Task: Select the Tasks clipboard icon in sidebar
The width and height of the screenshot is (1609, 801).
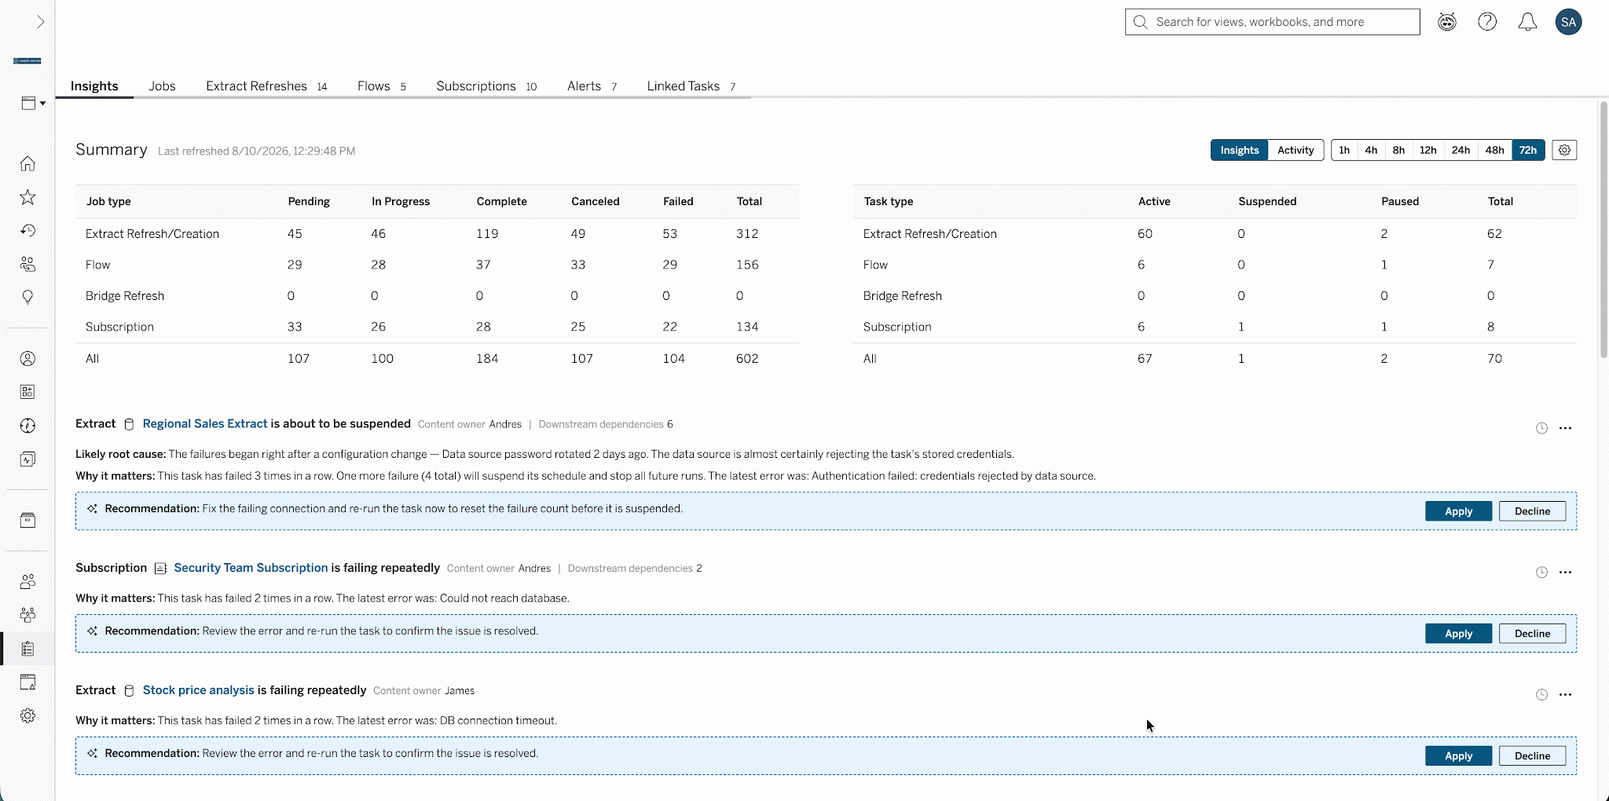Action: pyautogui.click(x=27, y=649)
